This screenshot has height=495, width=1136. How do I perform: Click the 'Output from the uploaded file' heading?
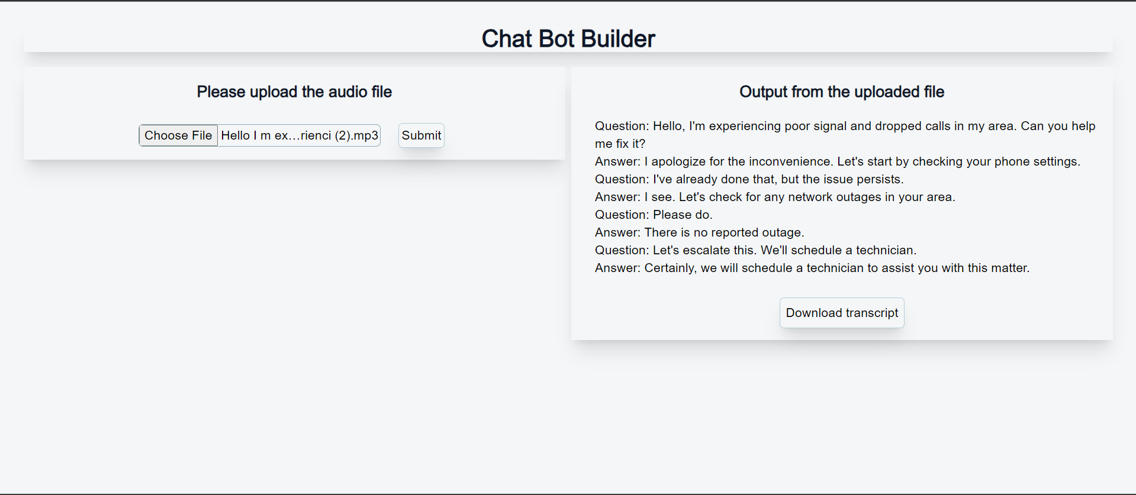coord(841,92)
